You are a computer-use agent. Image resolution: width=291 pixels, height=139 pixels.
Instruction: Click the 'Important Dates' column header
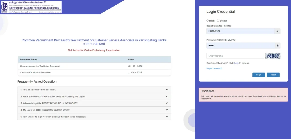[x=28, y=60]
